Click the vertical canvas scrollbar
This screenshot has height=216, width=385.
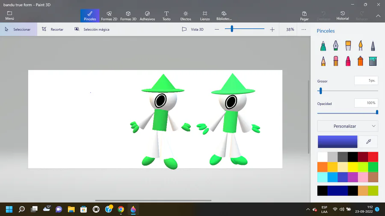[308, 117]
